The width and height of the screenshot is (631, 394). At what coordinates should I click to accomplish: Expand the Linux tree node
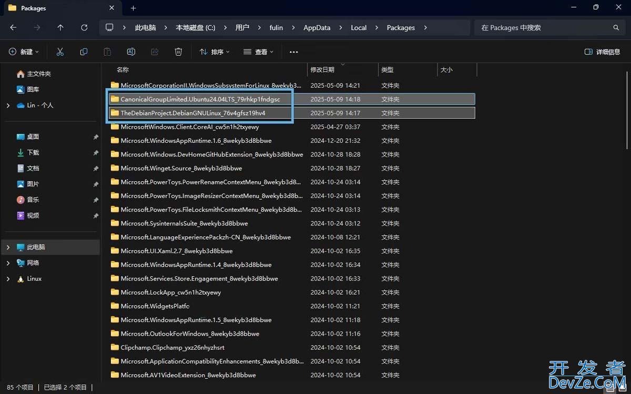[8, 278]
